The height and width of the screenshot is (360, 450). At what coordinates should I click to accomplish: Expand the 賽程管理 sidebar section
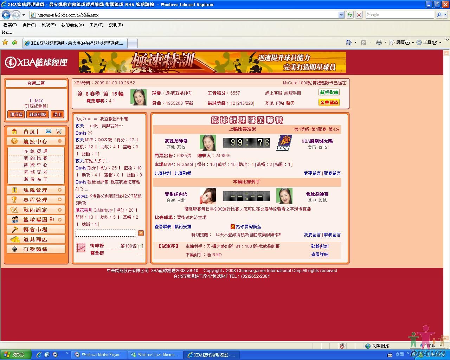click(60, 200)
